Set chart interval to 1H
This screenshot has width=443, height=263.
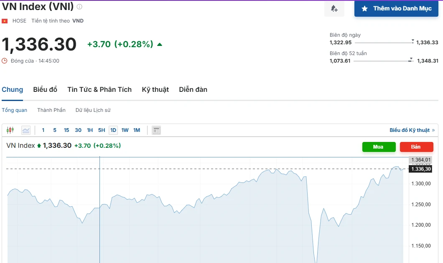pyautogui.click(x=90, y=130)
